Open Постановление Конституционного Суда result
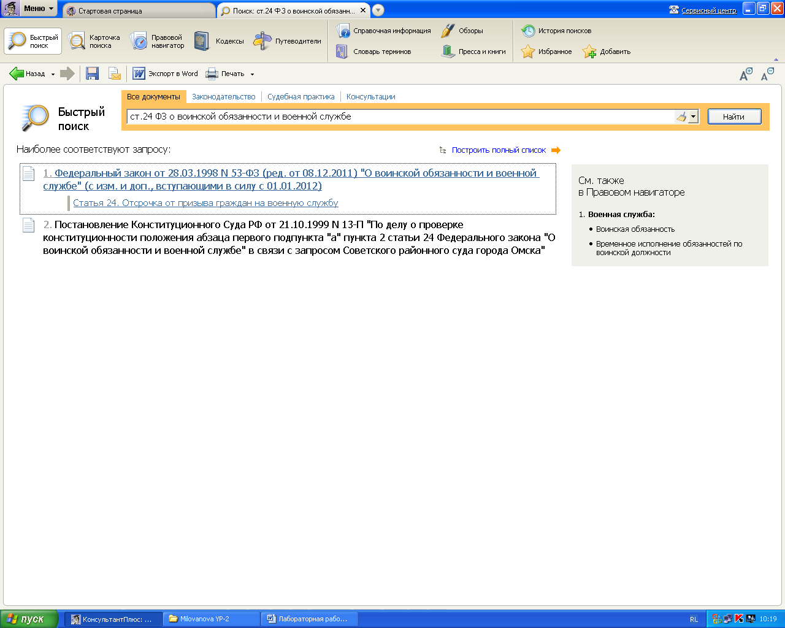 (x=299, y=238)
